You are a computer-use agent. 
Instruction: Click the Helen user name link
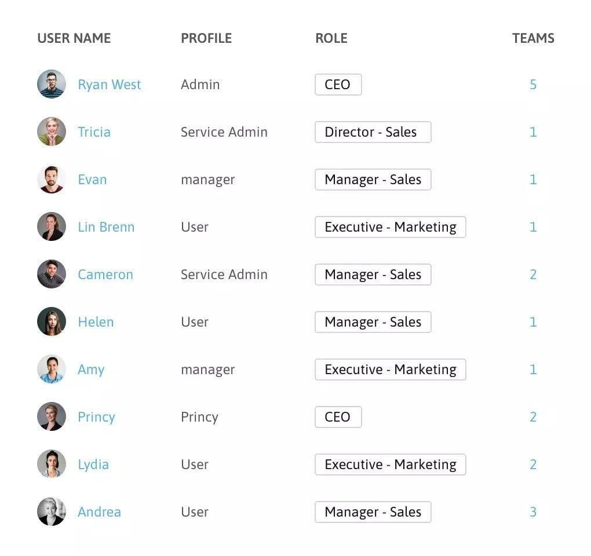point(96,322)
